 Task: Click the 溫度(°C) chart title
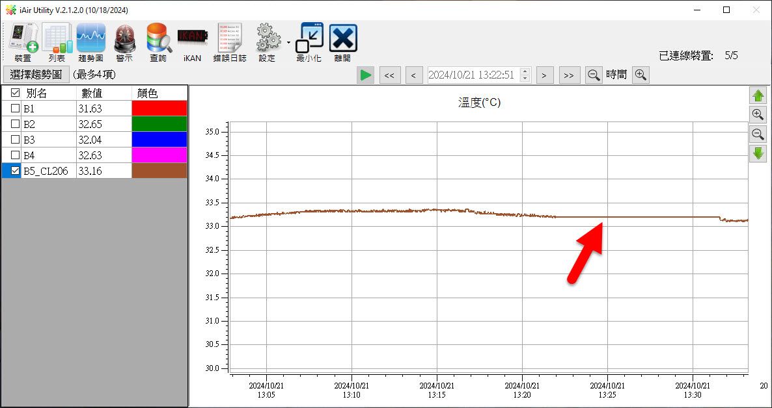point(479,103)
